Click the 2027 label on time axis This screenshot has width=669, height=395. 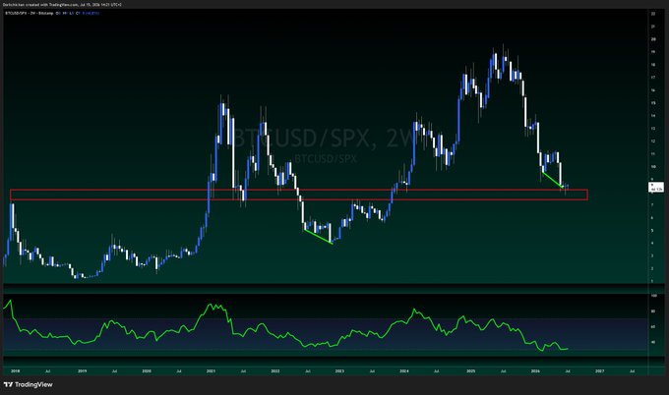599,371
